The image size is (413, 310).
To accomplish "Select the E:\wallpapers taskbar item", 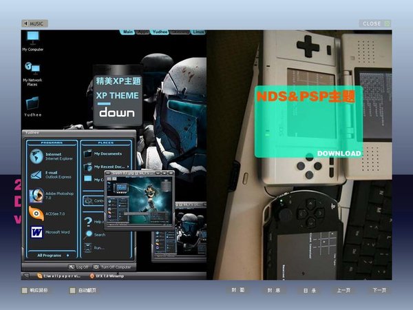I will click(x=59, y=276).
